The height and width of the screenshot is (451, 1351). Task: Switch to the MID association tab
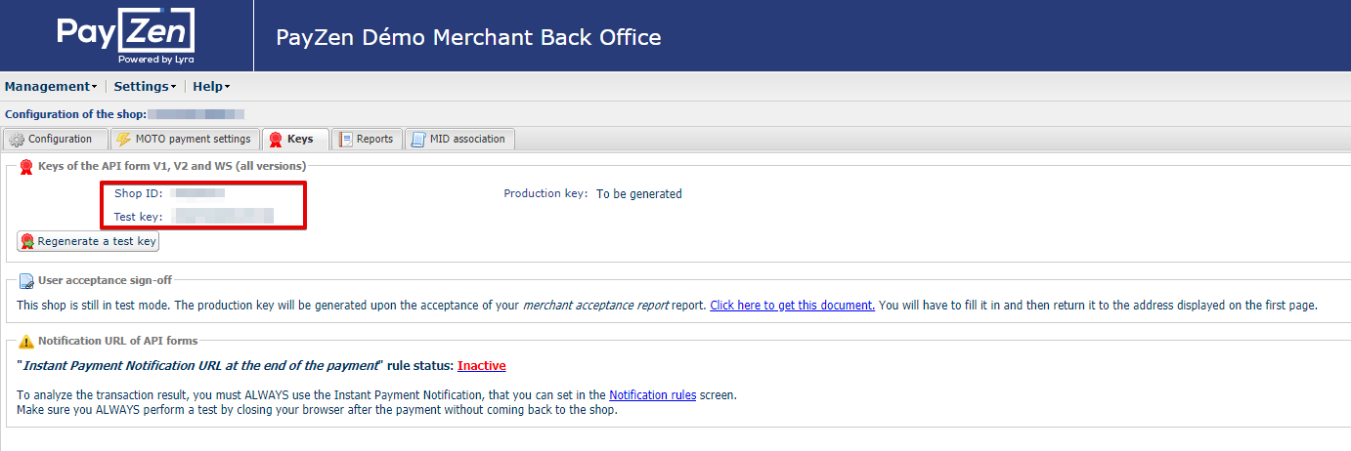(459, 139)
